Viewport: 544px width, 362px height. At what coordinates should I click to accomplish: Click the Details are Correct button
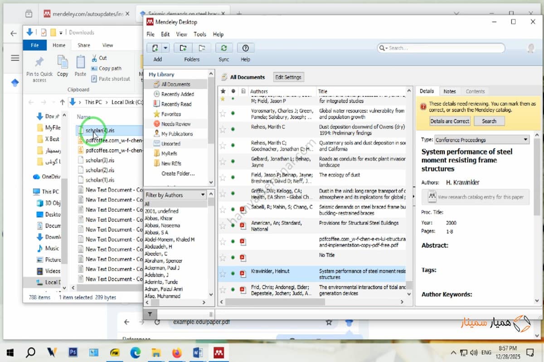[x=450, y=121]
